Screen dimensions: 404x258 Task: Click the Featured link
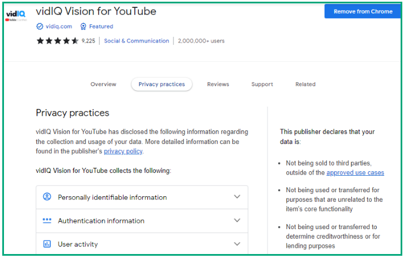[x=101, y=26]
